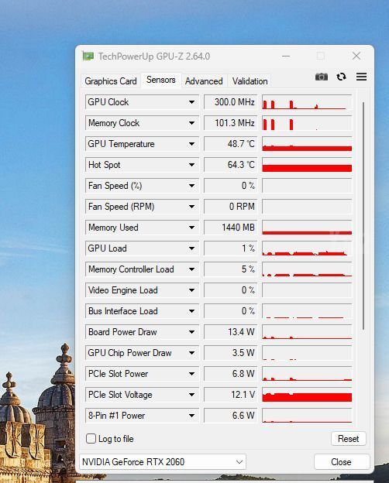This screenshot has height=483, width=389.
Task: Click the Hot Spot history graph
Action: [307, 165]
